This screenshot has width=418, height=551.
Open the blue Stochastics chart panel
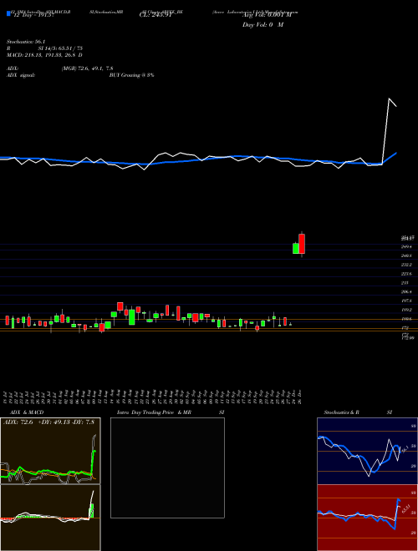367,451
